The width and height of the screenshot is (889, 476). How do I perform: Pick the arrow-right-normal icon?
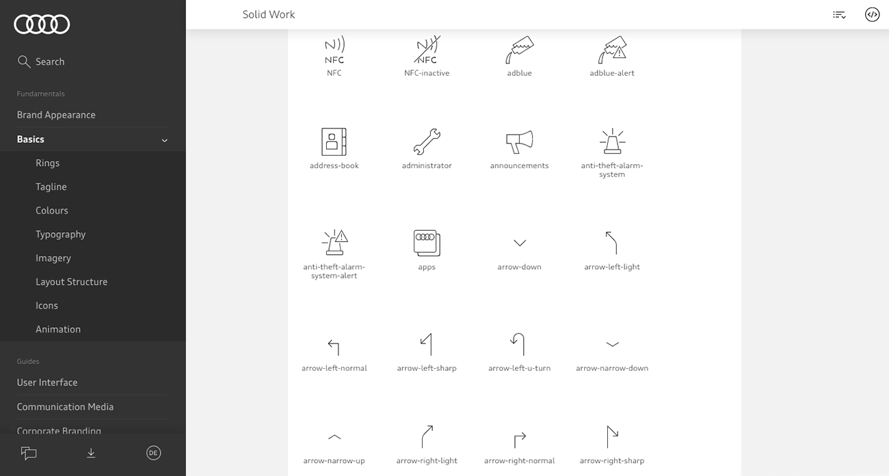[520, 439]
